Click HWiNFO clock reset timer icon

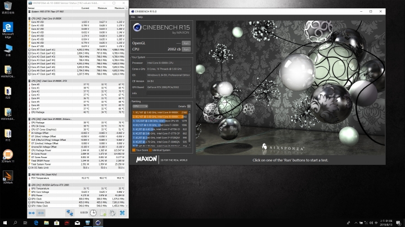(93, 213)
